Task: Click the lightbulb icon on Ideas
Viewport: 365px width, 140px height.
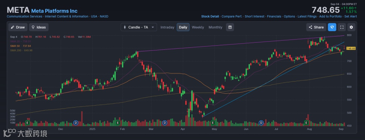Action: pos(33,27)
